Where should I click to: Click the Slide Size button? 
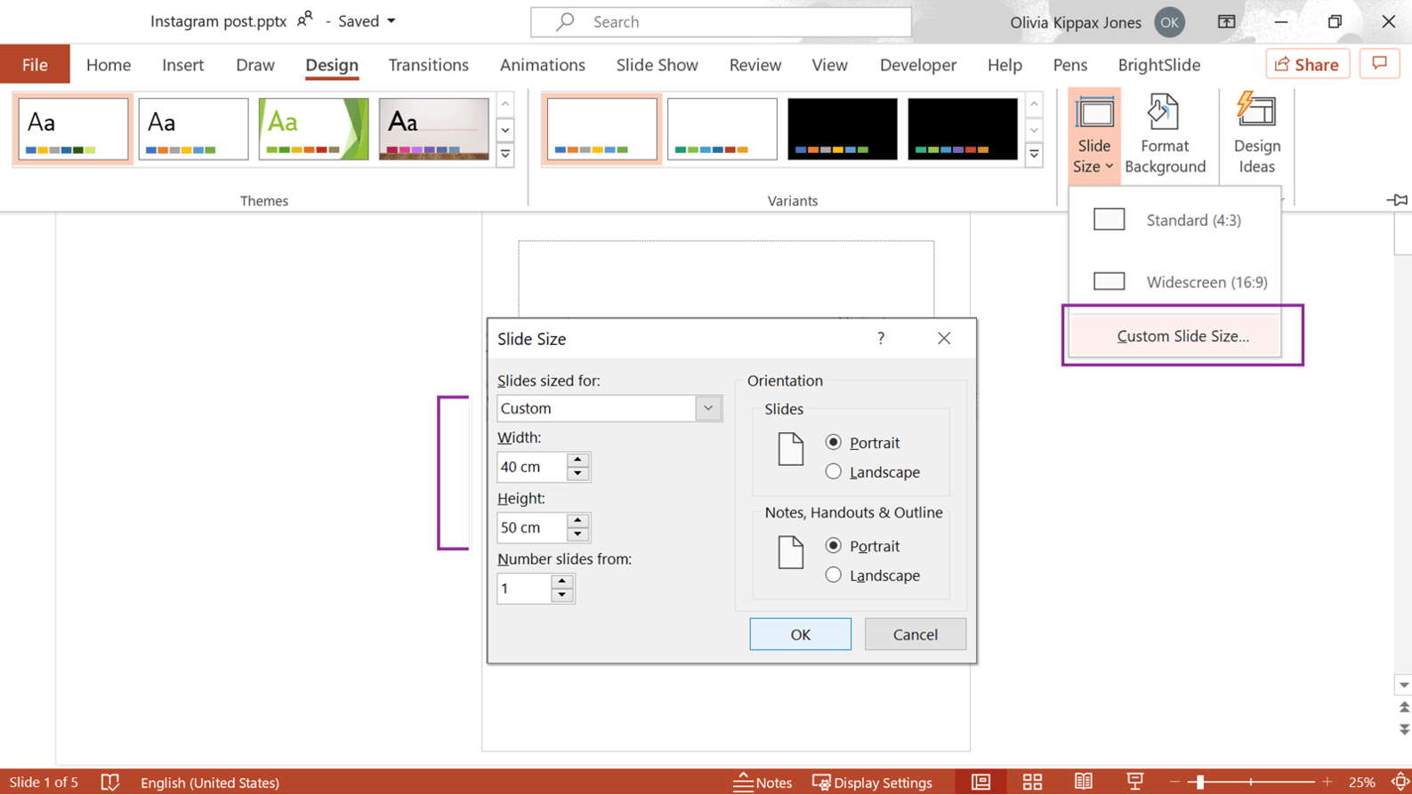tap(1093, 133)
